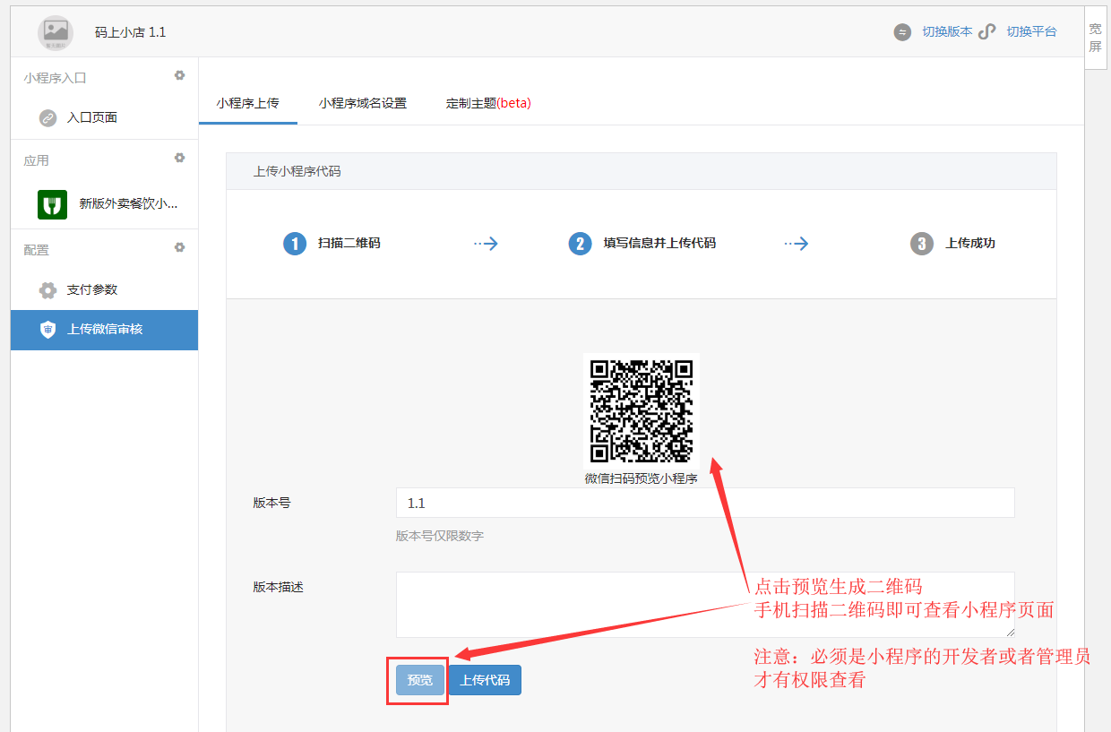
Task: Click the 切换平台 link
Action: (1031, 31)
